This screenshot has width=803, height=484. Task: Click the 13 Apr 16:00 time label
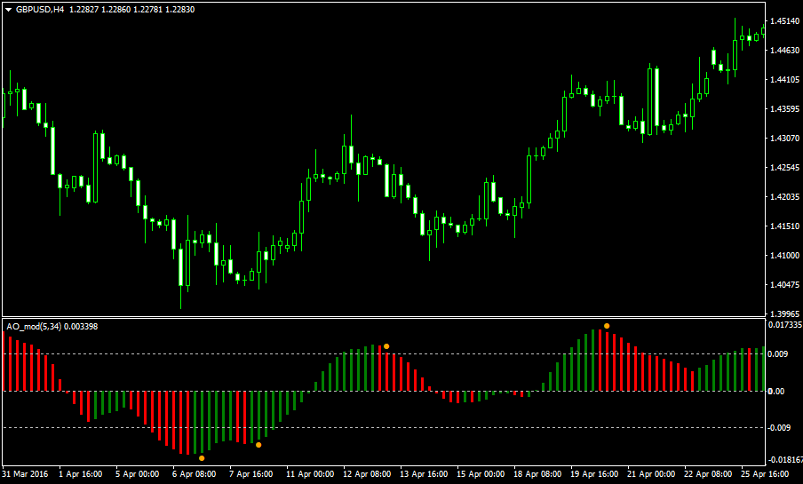point(424,474)
